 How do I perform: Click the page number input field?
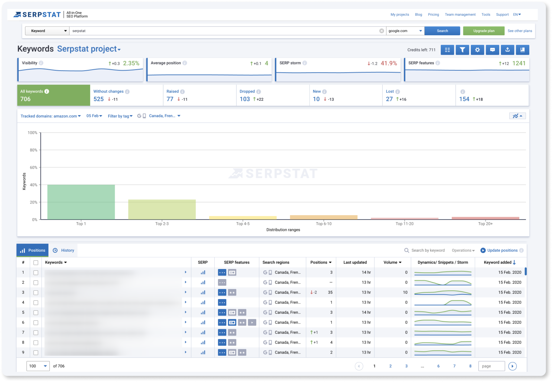(491, 366)
